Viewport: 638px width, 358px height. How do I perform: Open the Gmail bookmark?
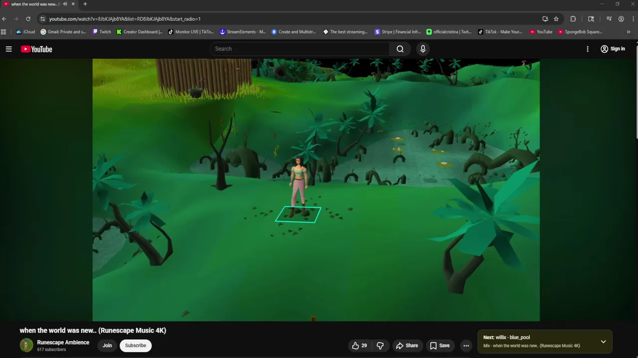(x=63, y=32)
